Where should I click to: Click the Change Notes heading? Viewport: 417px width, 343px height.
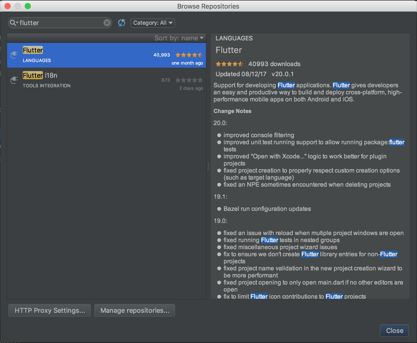pos(232,111)
